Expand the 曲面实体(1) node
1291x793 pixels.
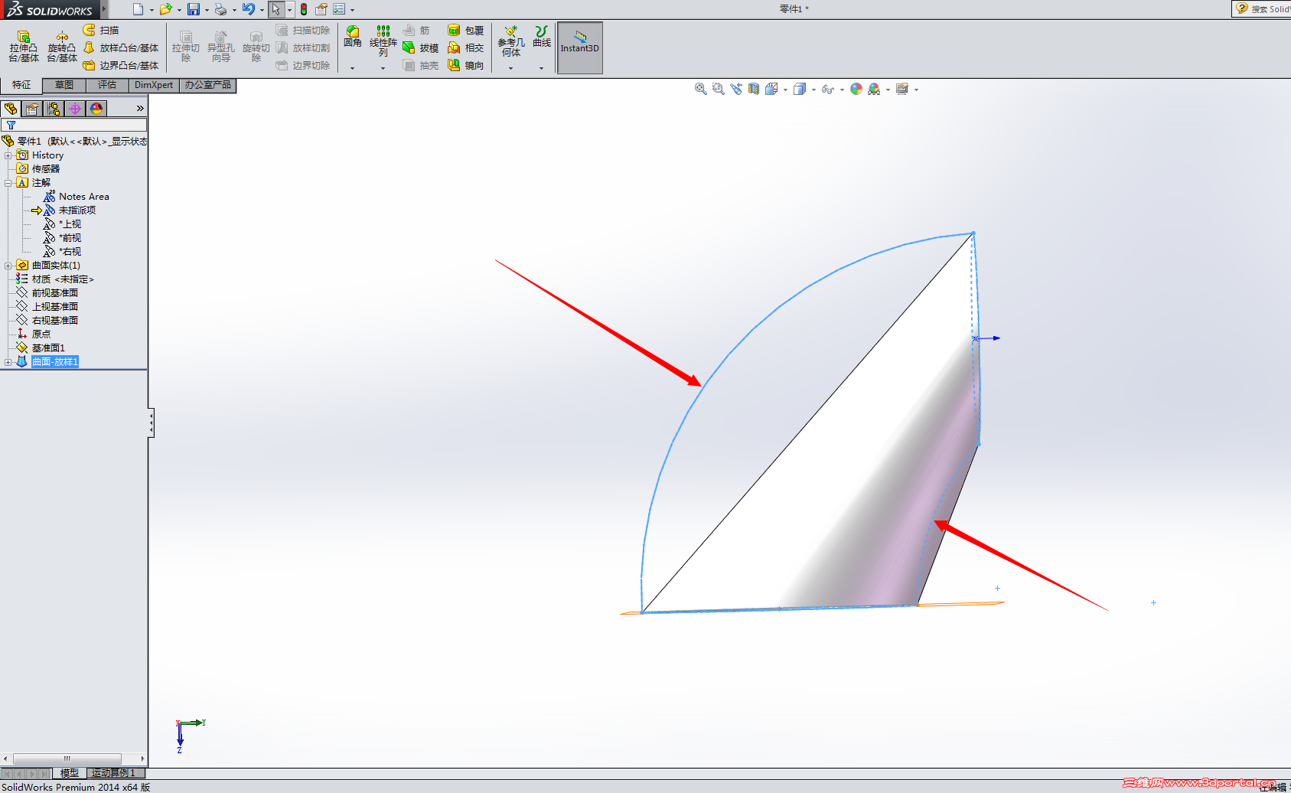8,266
